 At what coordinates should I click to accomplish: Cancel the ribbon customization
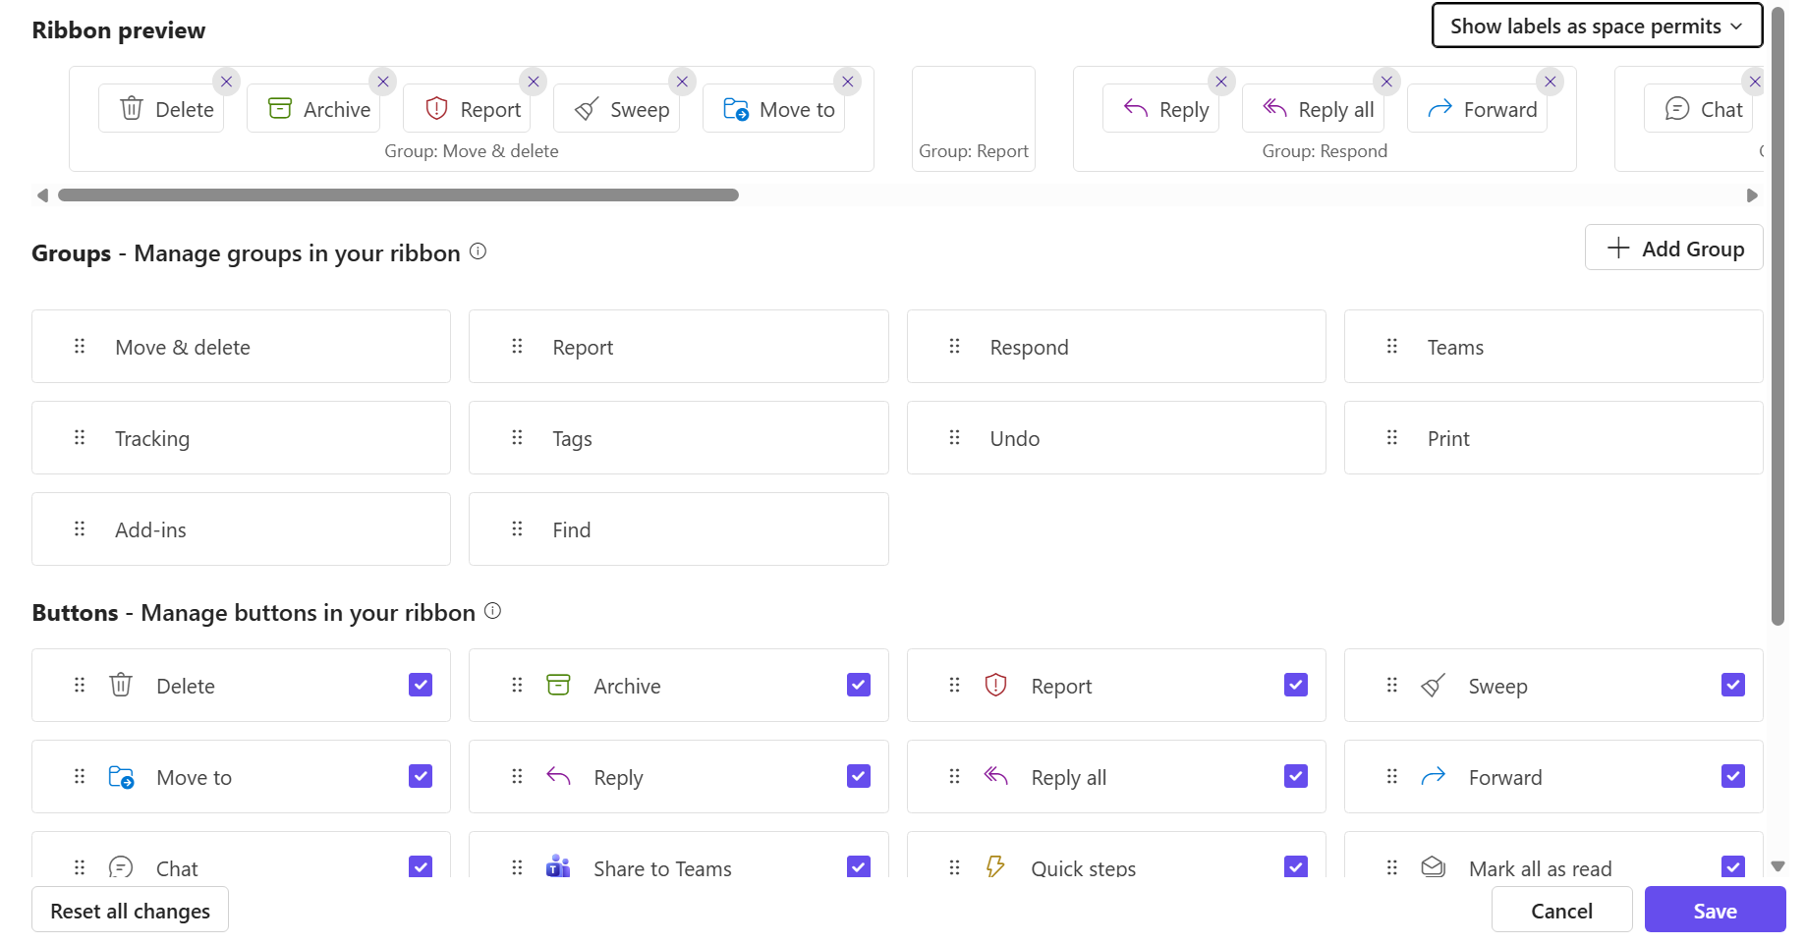[1561, 910]
